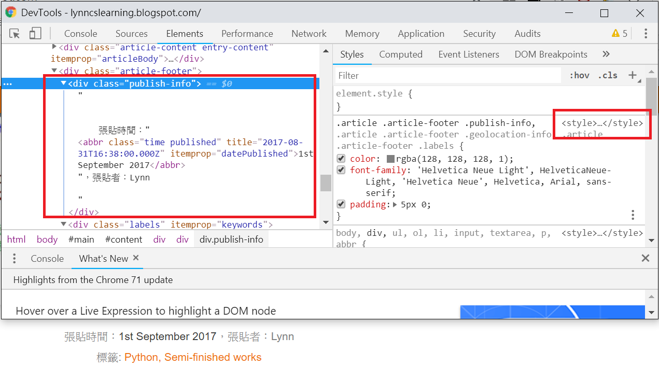Click the yellow warnings count icon
659x366 pixels.
[x=619, y=34]
